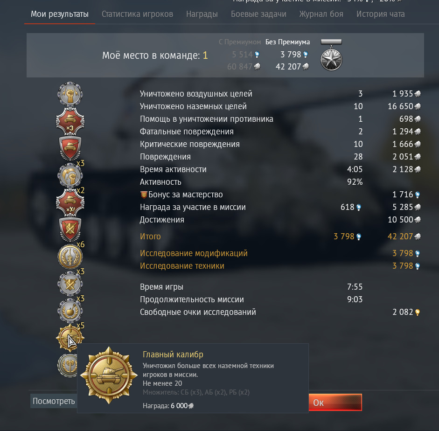Click the silver fist achievement medal at top
This screenshot has height=431, width=439.
tap(70, 94)
